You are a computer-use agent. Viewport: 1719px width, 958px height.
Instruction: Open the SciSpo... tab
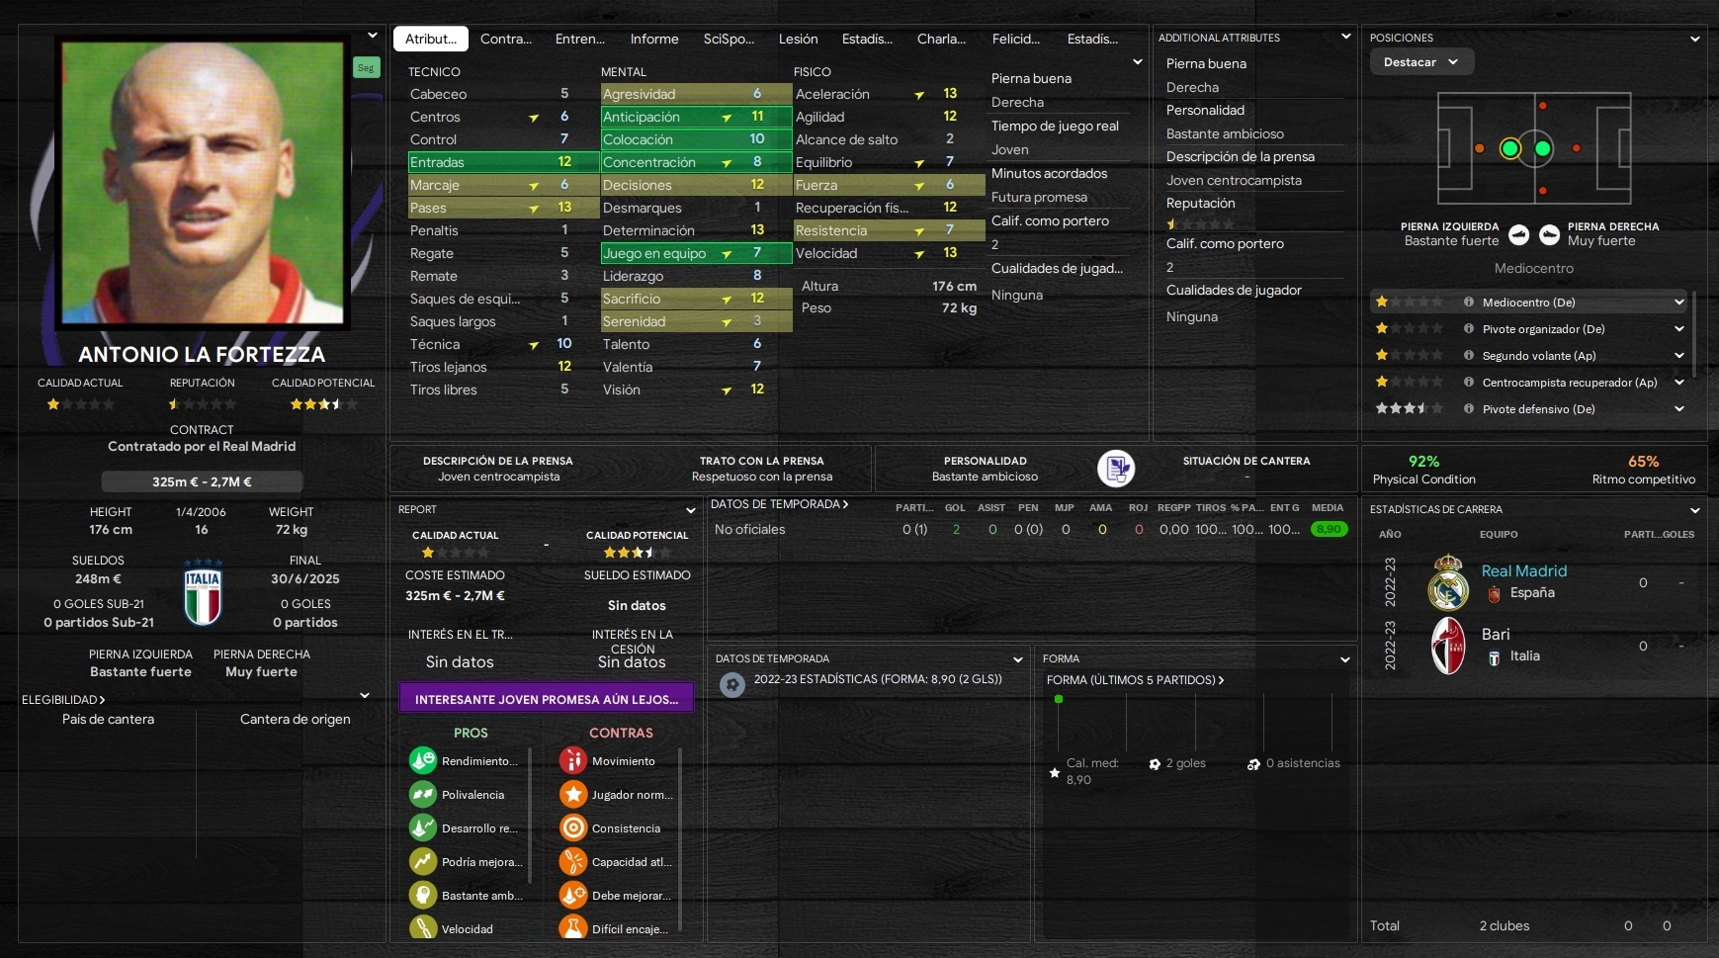coord(729,39)
